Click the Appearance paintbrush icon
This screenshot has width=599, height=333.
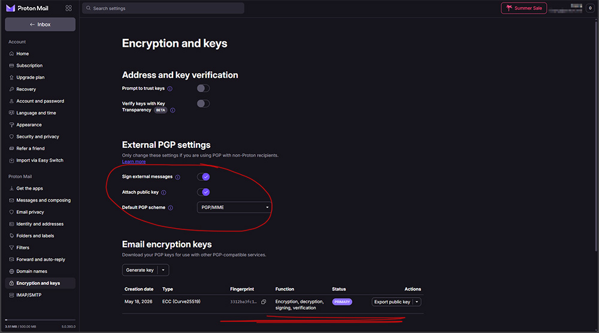[11, 125]
